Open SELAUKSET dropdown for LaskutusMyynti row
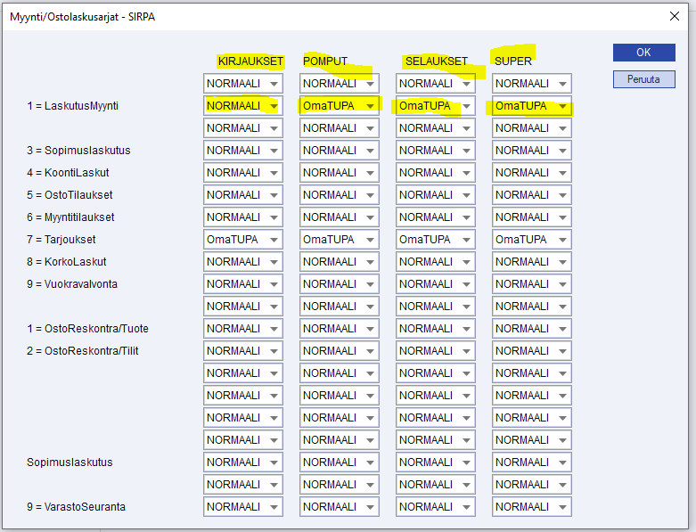The image size is (696, 532). click(x=465, y=106)
